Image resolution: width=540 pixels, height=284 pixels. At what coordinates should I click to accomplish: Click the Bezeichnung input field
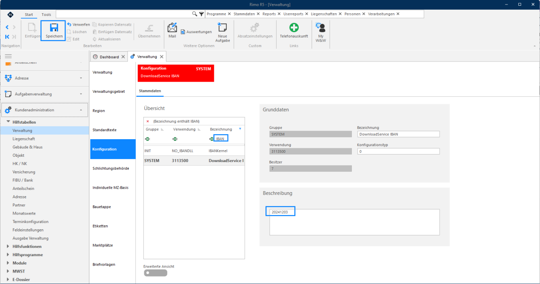398,134
